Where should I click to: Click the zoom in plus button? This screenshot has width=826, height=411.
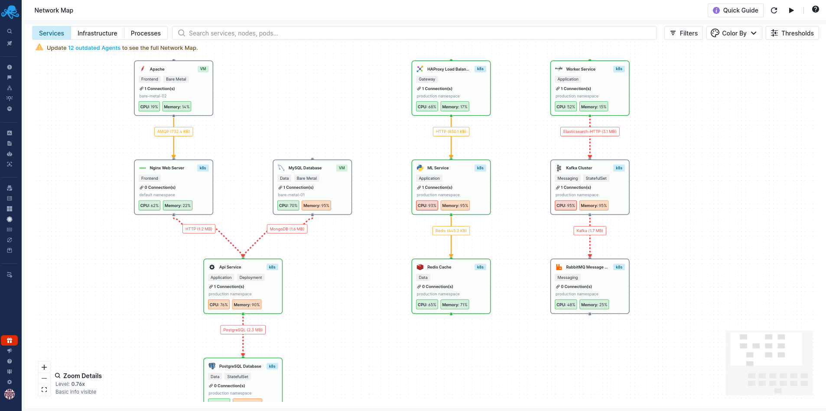point(44,367)
